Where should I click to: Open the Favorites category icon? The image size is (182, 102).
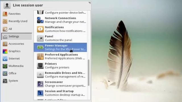click(5, 14)
